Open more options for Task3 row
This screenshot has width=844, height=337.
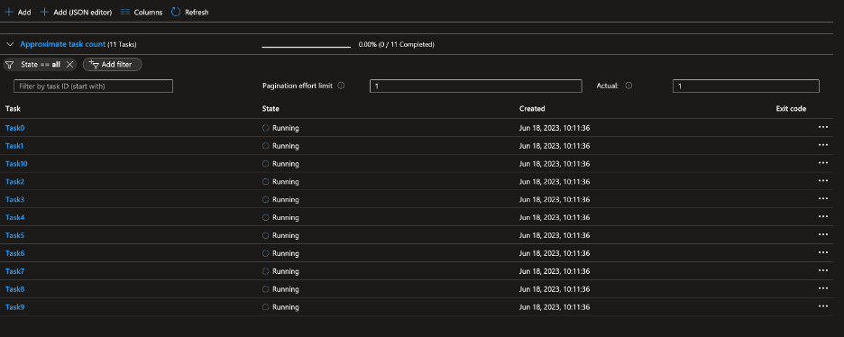coord(822,199)
